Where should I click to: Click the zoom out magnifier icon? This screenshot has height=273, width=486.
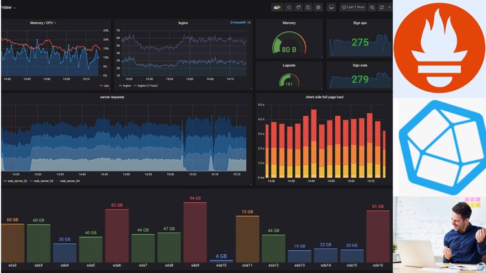tap(372, 7)
